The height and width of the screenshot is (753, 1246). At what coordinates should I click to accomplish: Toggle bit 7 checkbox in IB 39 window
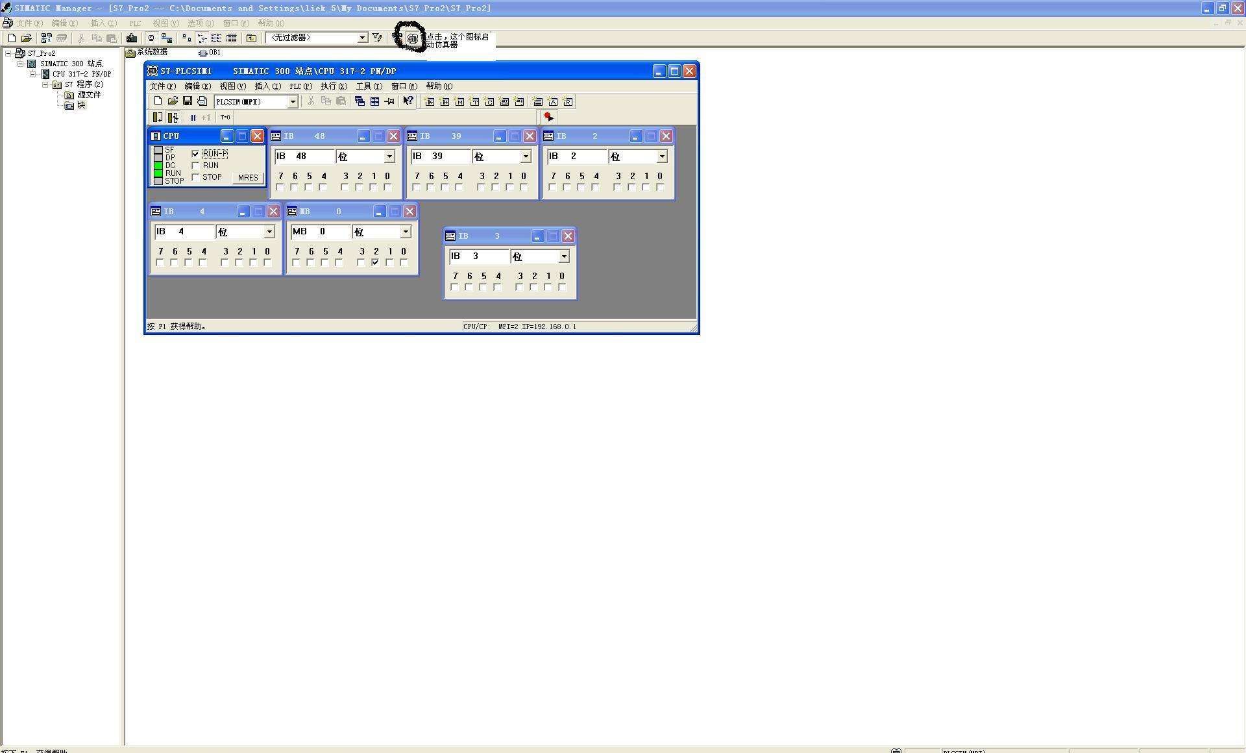[x=416, y=188]
